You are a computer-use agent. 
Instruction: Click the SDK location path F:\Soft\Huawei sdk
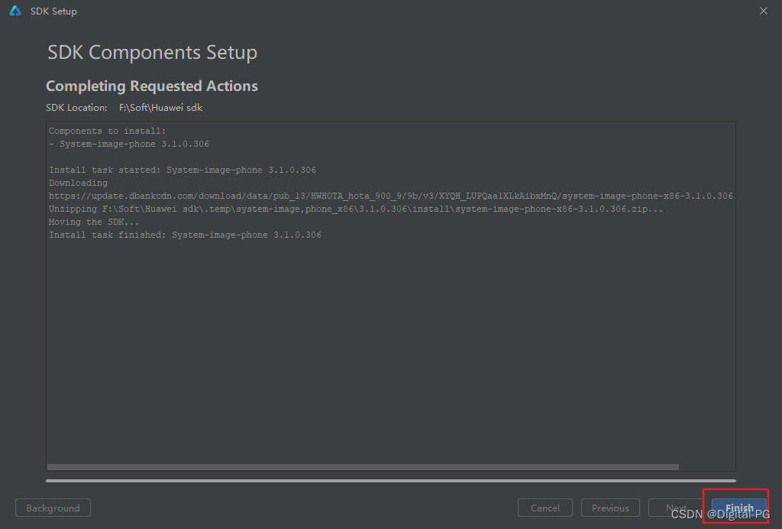tap(160, 107)
